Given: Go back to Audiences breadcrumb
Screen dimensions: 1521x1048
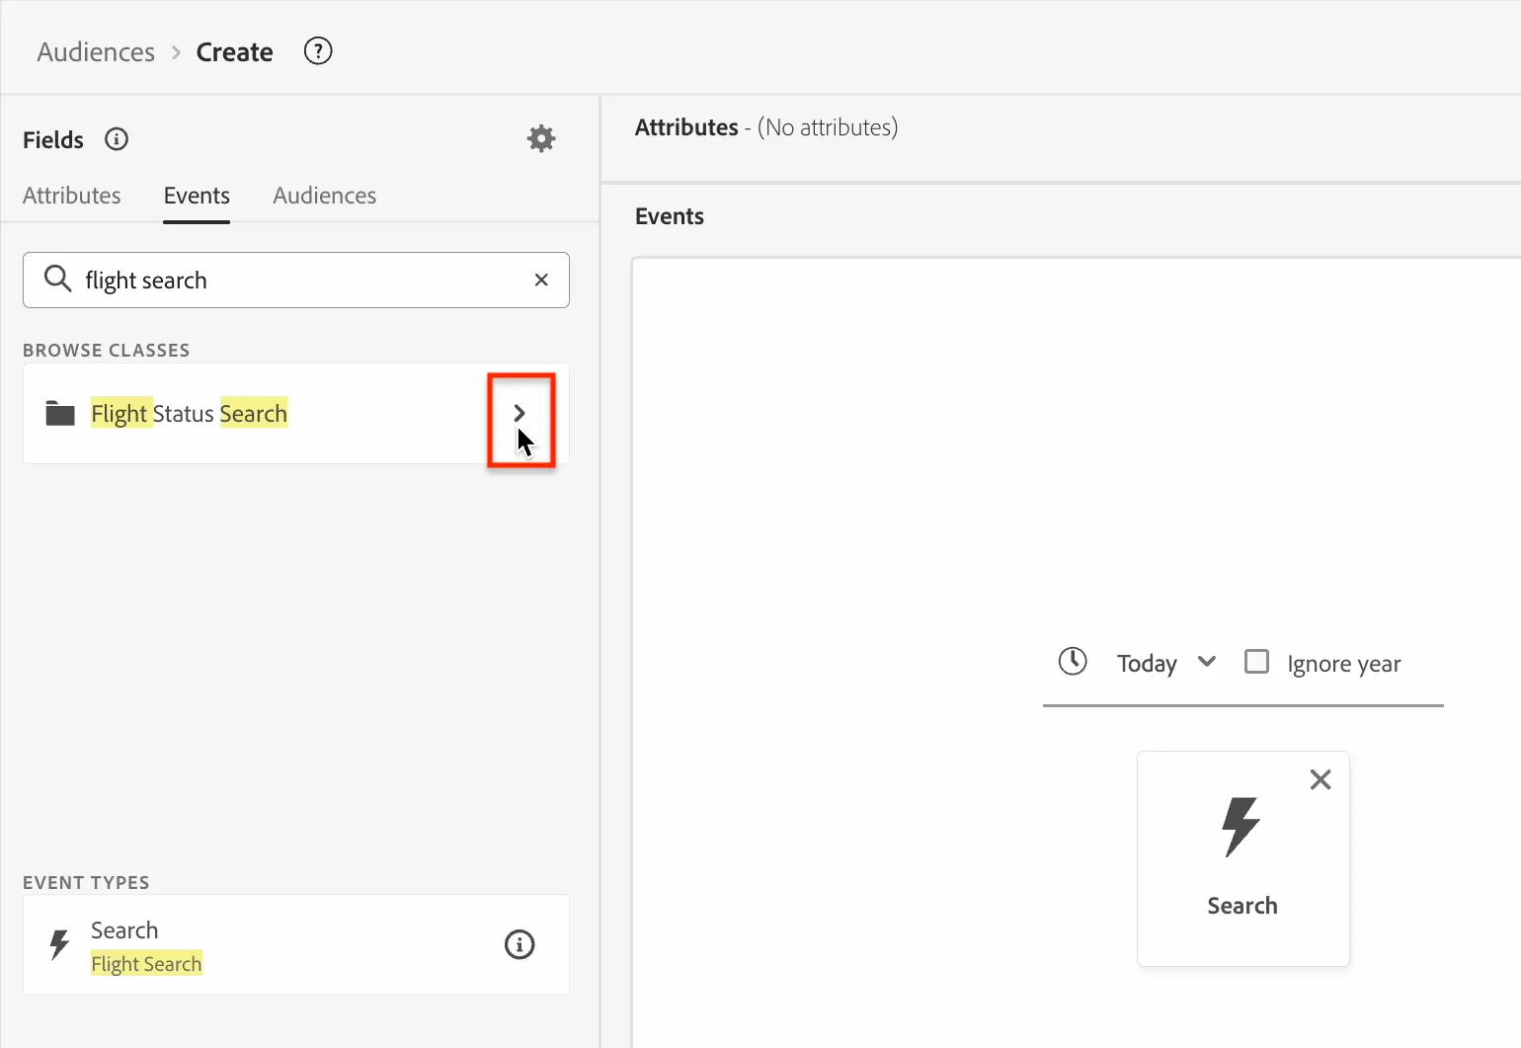Looking at the screenshot, I should click(96, 51).
